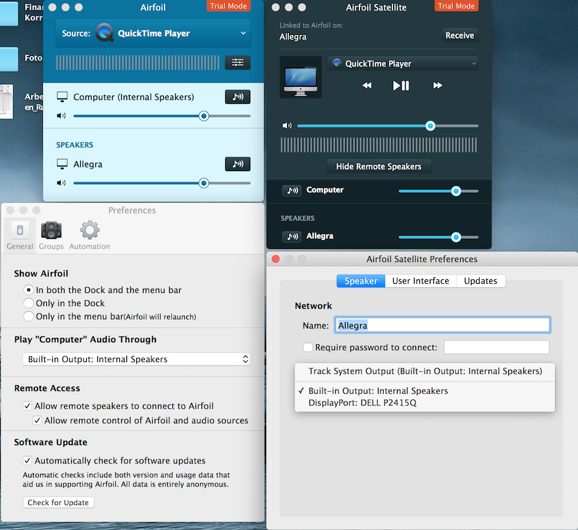The width and height of the screenshot is (578, 530).
Task: Switch to the User Interface tab
Action: coord(421,281)
